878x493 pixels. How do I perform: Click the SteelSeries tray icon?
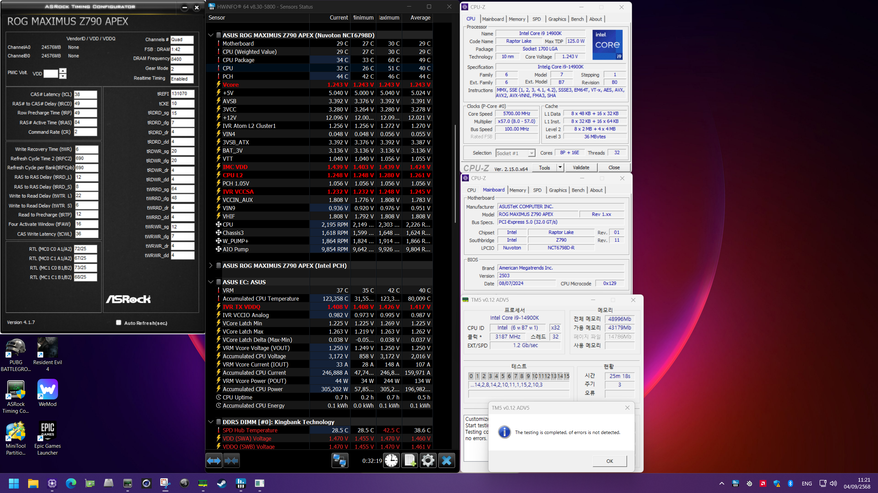tap(749, 483)
